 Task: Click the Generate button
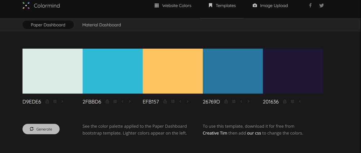click(x=41, y=129)
